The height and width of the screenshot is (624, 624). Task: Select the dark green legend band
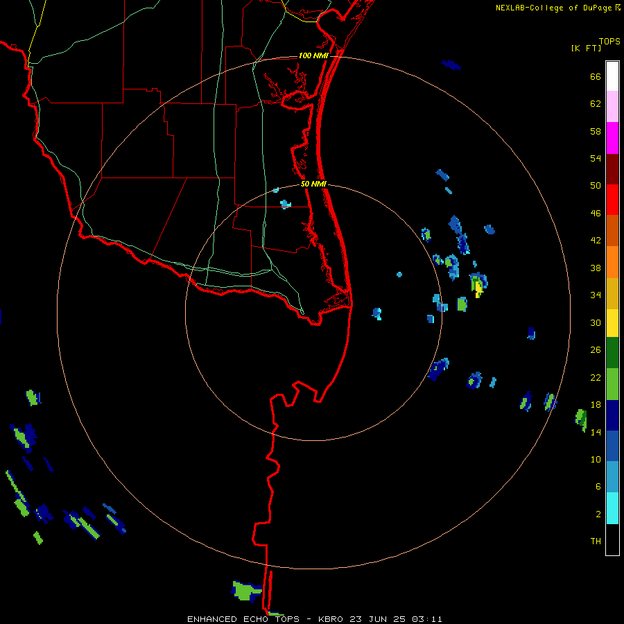[612, 353]
